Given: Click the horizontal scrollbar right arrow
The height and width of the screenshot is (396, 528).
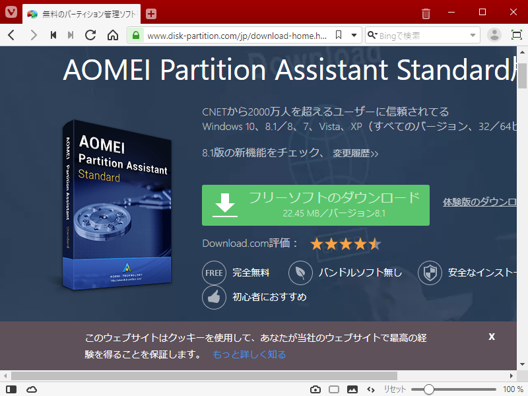Looking at the screenshot, I should [x=511, y=376].
